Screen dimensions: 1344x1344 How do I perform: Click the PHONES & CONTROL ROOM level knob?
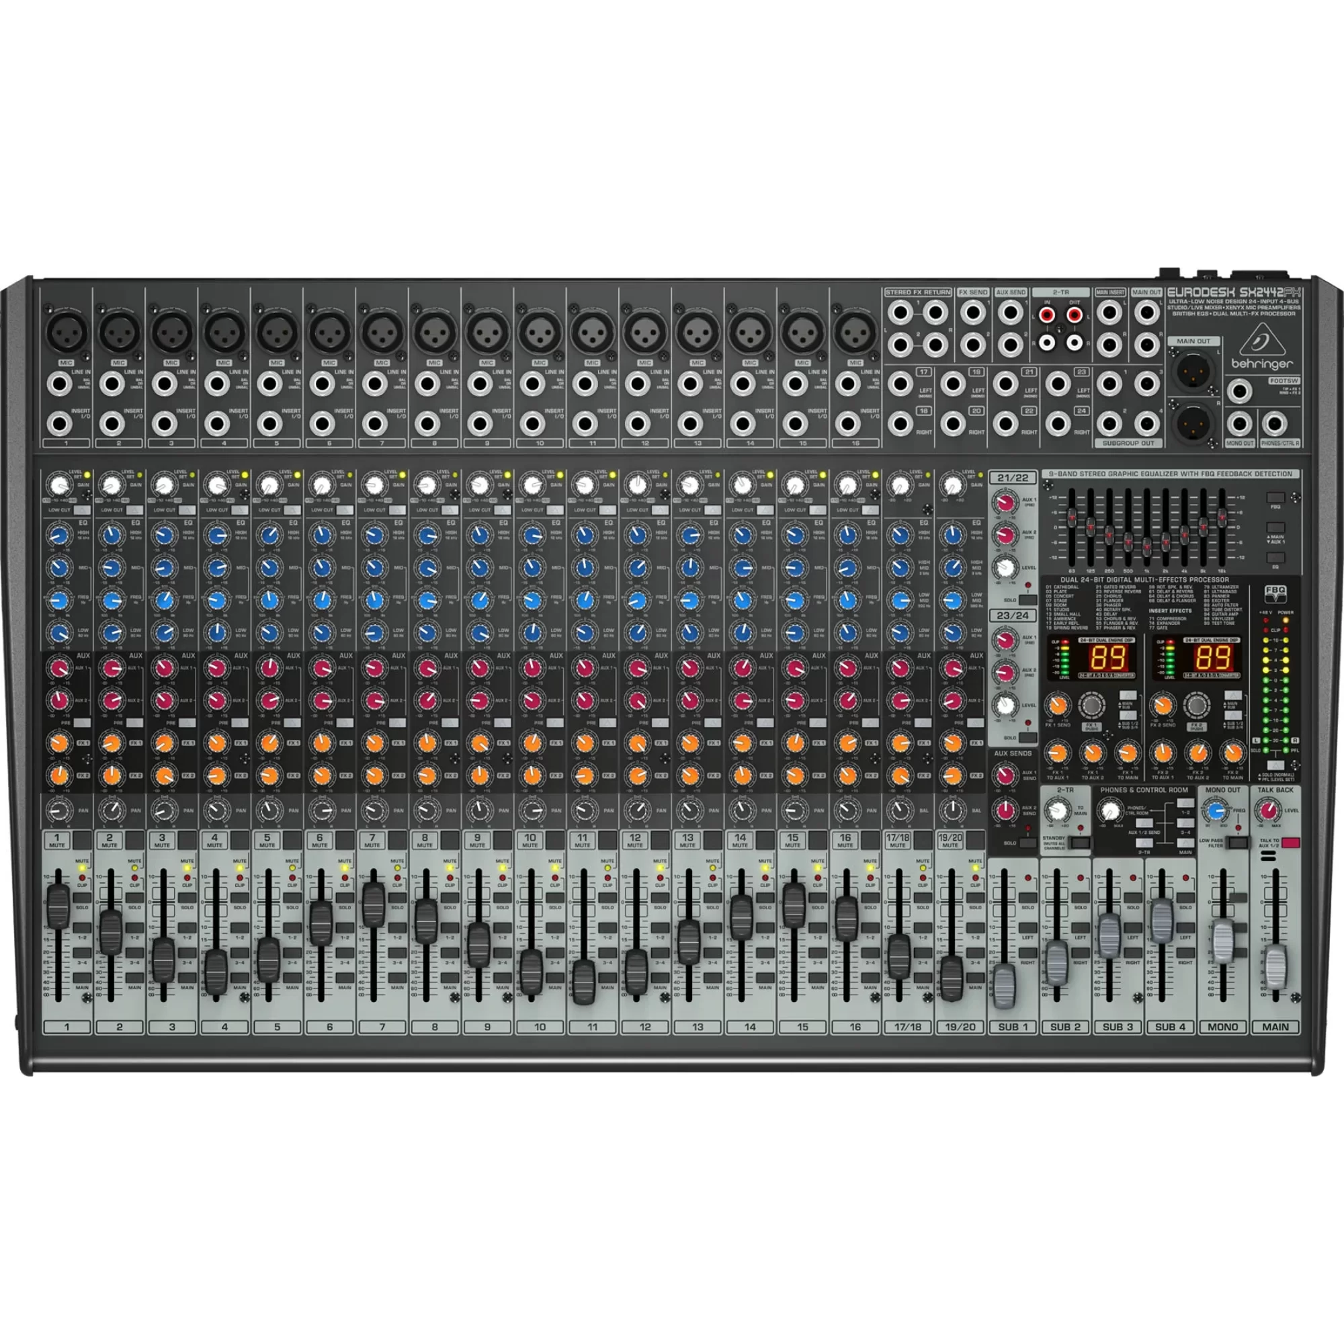click(1111, 811)
